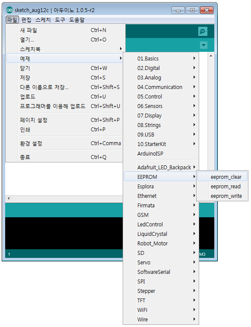Click the horizontal scroll left arrow
251x327 pixels.
9,198
